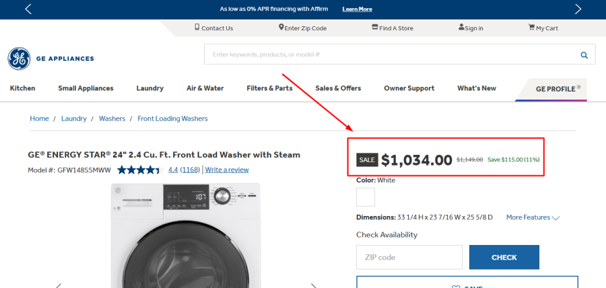The image size is (606, 288).
Task: Open the Kitchen menu
Action: point(22,88)
